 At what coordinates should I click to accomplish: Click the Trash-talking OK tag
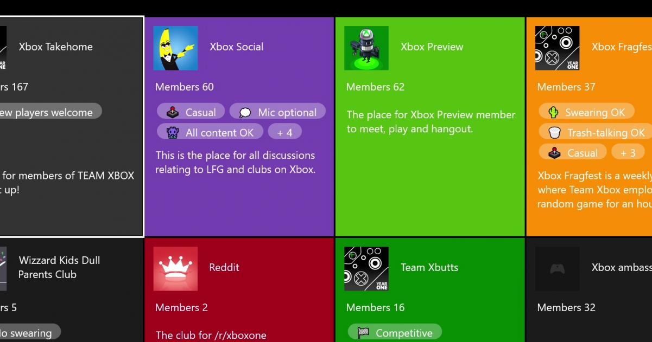coord(596,132)
